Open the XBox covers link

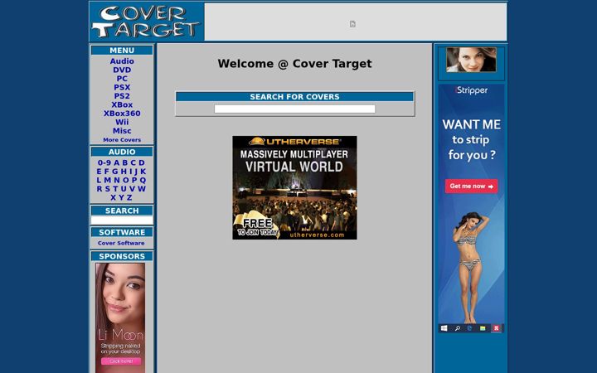(122, 105)
